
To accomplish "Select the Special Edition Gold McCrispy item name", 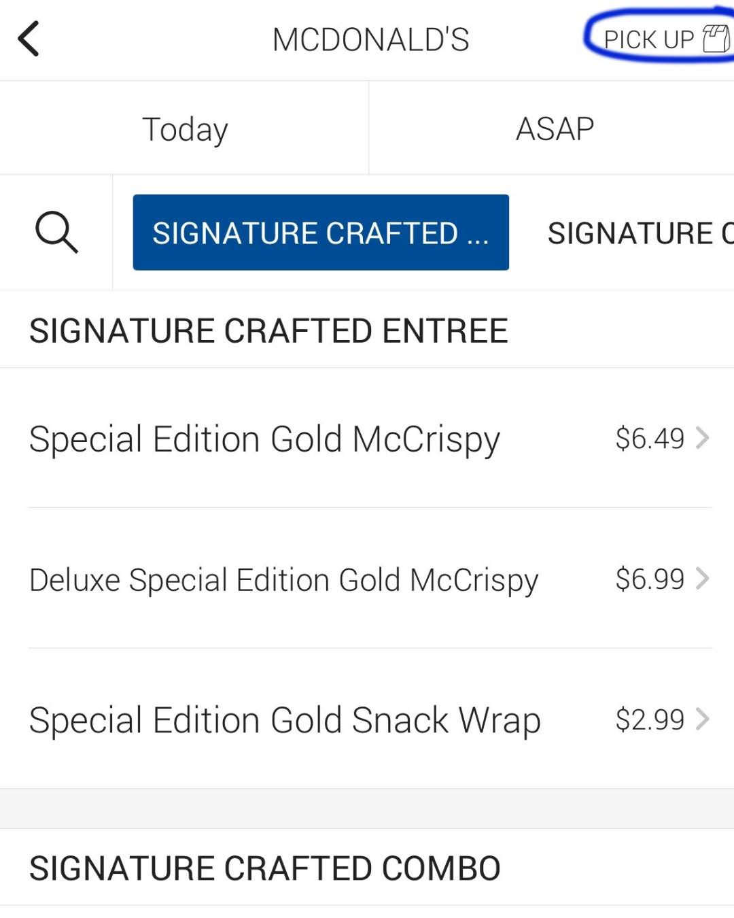I will (x=264, y=439).
